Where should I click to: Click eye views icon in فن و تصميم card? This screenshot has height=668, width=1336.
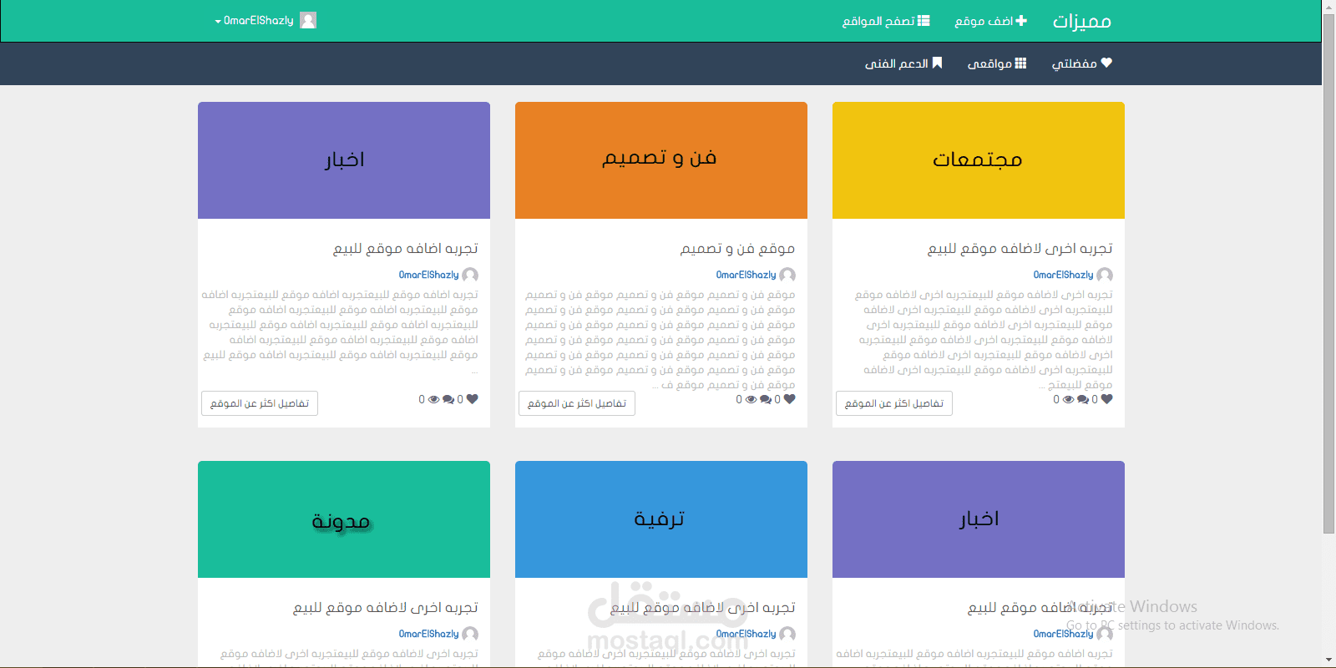point(751,400)
